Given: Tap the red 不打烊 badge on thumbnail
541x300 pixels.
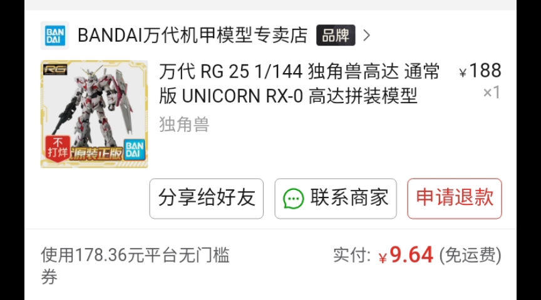Looking at the screenshot, I should (x=58, y=147).
